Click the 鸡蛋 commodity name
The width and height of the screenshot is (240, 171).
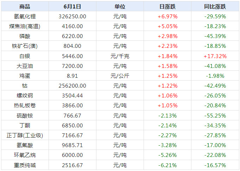click(25, 76)
